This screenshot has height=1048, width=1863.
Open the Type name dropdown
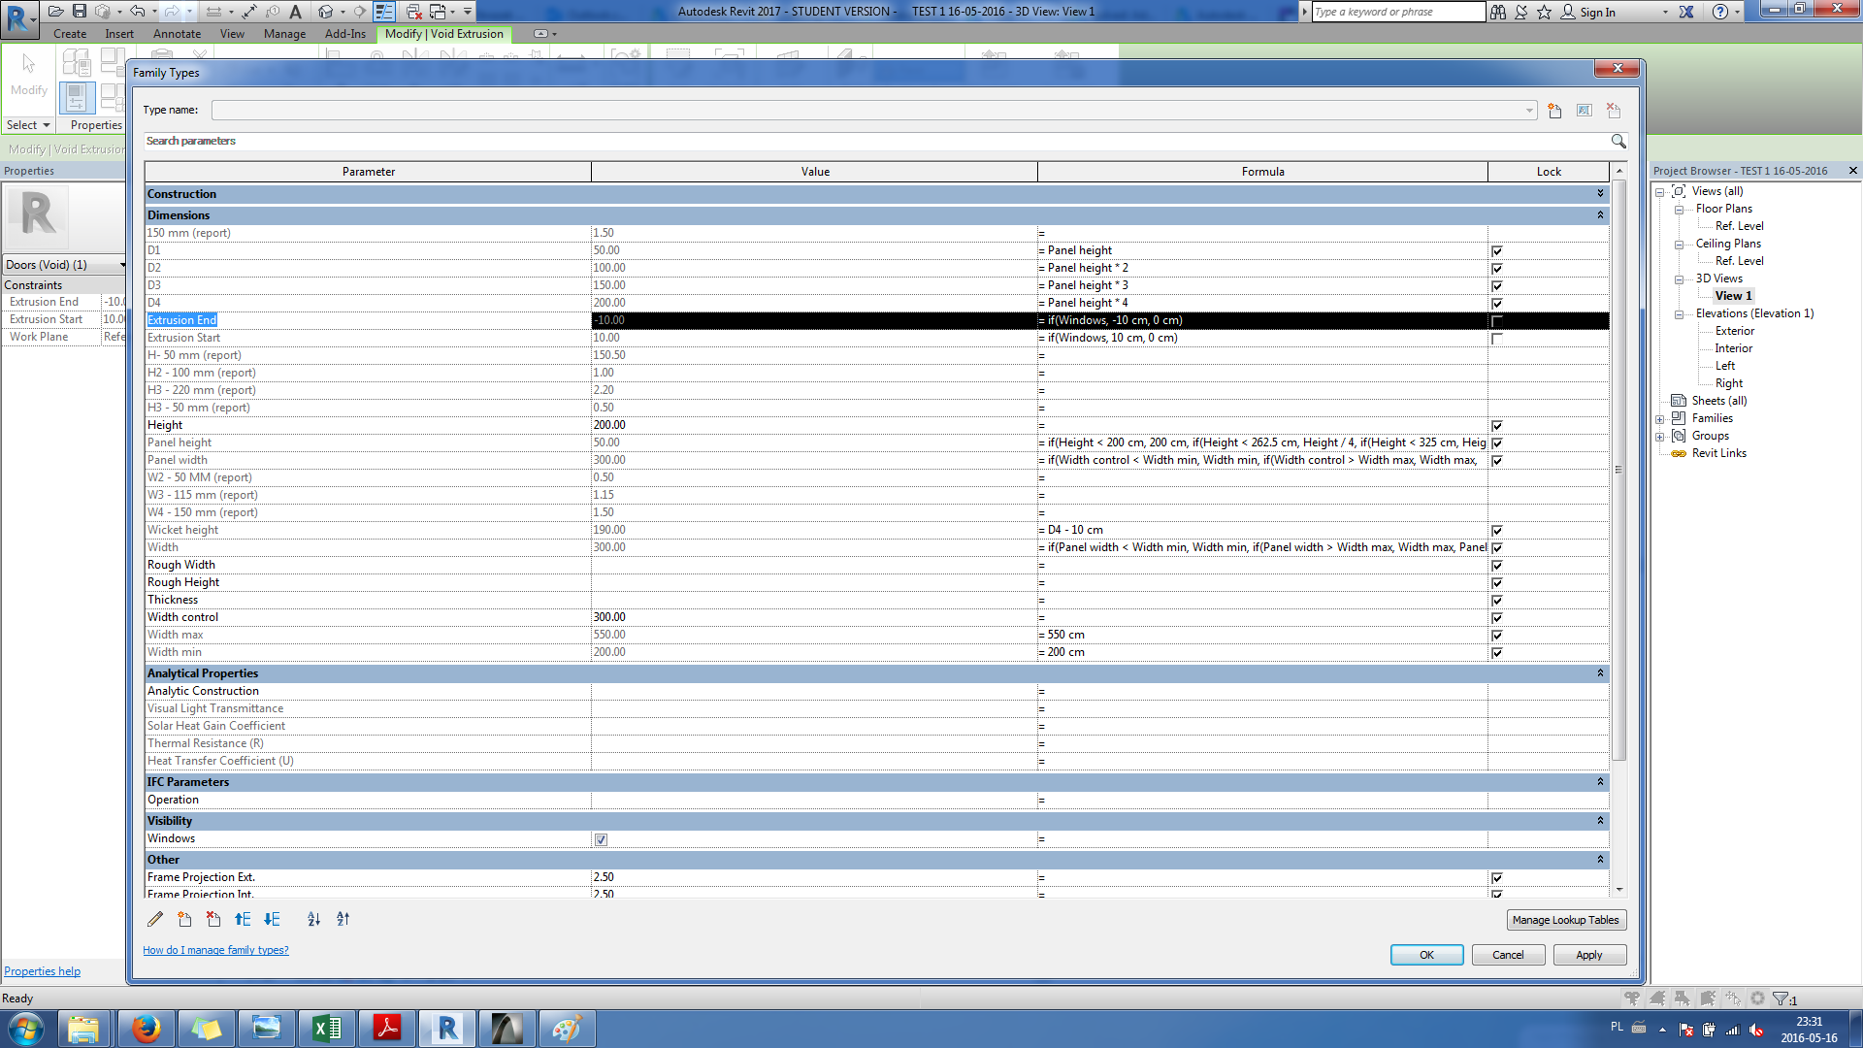tap(1529, 111)
